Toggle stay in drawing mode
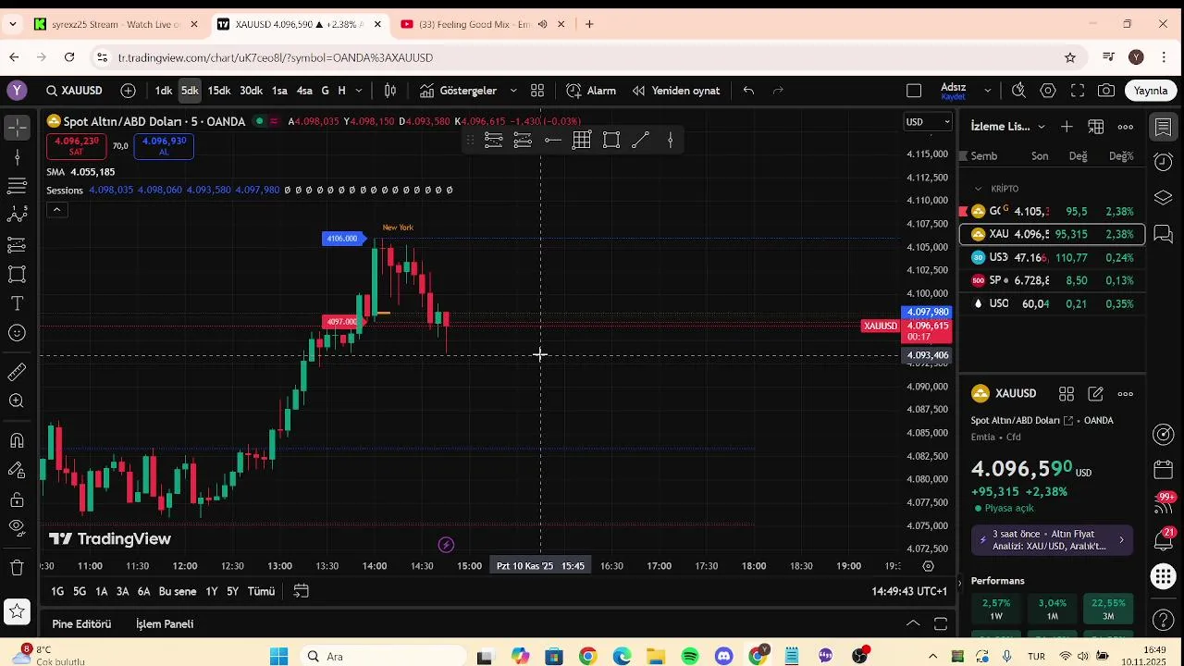This screenshot has height=666, width=1184. pos(17,470)
